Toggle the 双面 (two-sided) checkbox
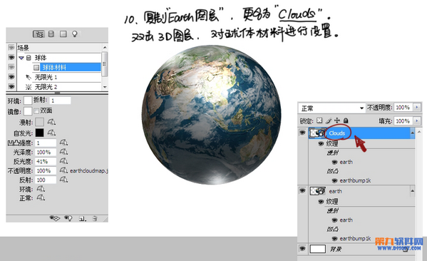 [36, 111]
